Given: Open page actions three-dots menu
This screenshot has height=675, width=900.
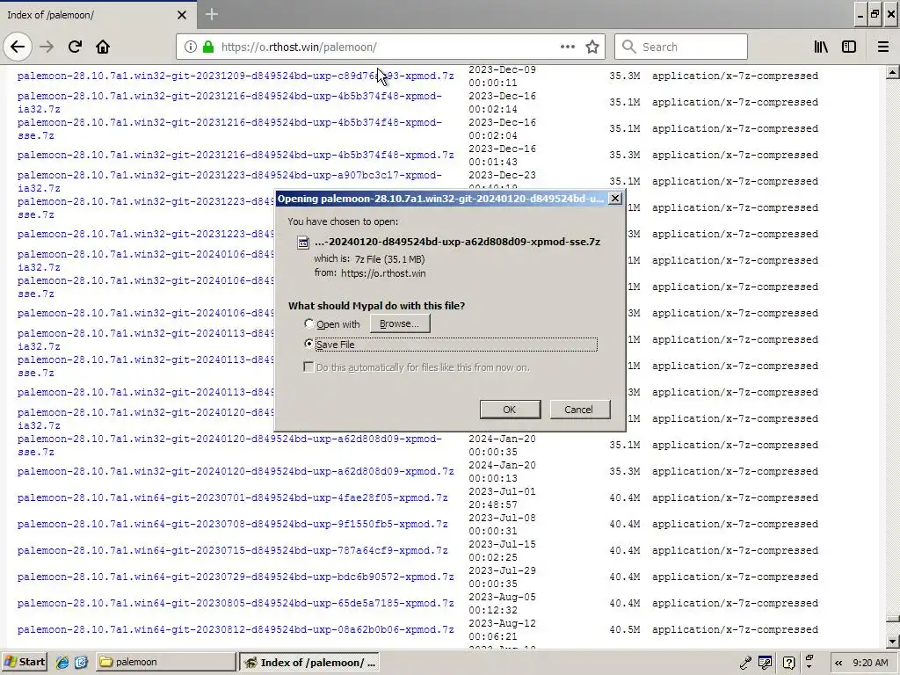Looking at the screenshot, I should pos(568,47).
